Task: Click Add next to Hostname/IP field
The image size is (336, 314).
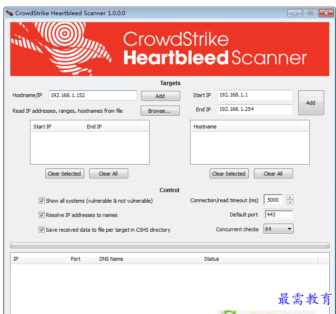Action: [x=160, y=96]
